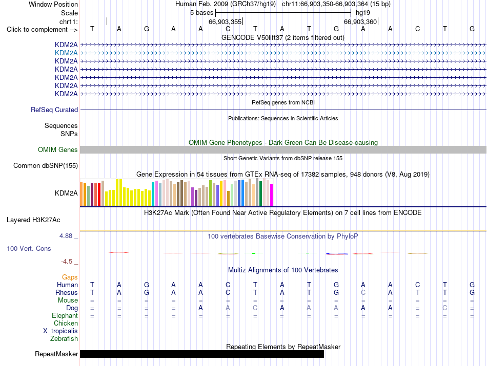Click the dark green GTEx tissue bar
This screenshot has width=487, height=366.
pyautogui.click(x=260, y=193)
